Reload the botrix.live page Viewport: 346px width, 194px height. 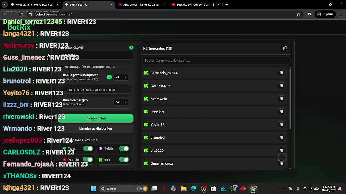point(21,14)
